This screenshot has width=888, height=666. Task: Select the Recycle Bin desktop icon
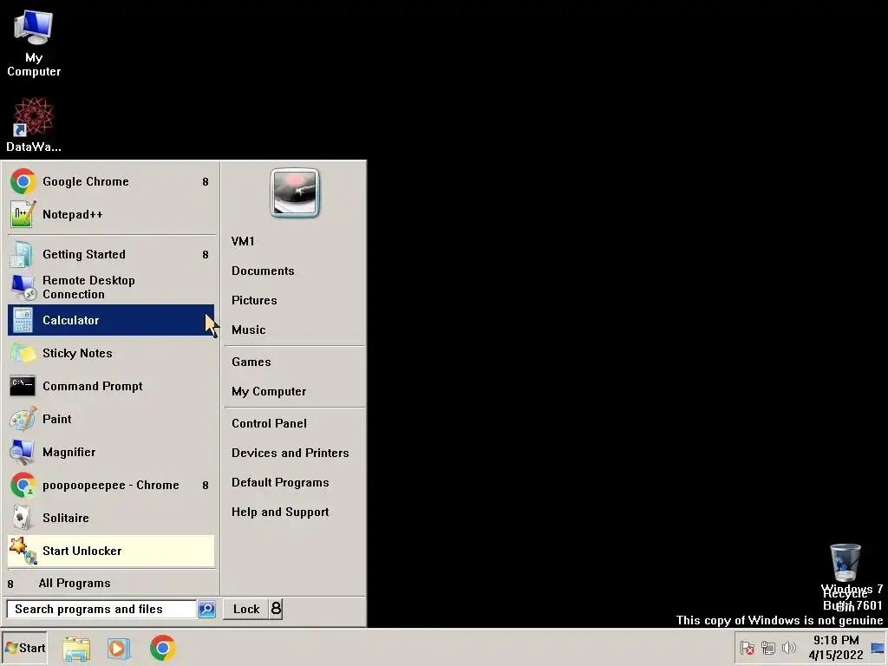(845, 577)
